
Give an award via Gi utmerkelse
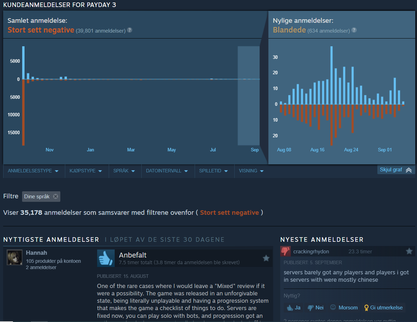click(383, 308)
